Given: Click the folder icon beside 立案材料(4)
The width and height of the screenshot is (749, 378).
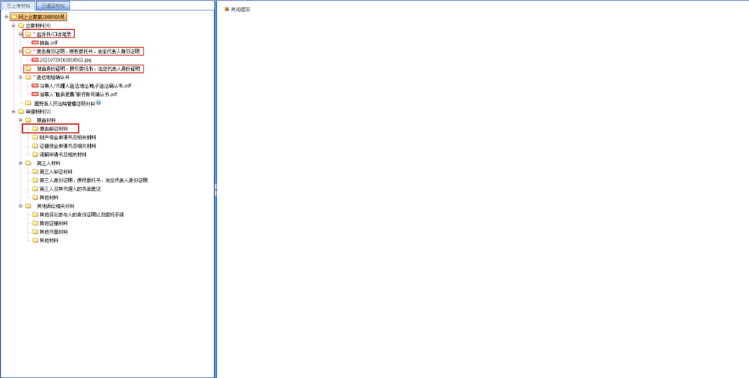Looking at the screenshot, I should tap(21, 26).
